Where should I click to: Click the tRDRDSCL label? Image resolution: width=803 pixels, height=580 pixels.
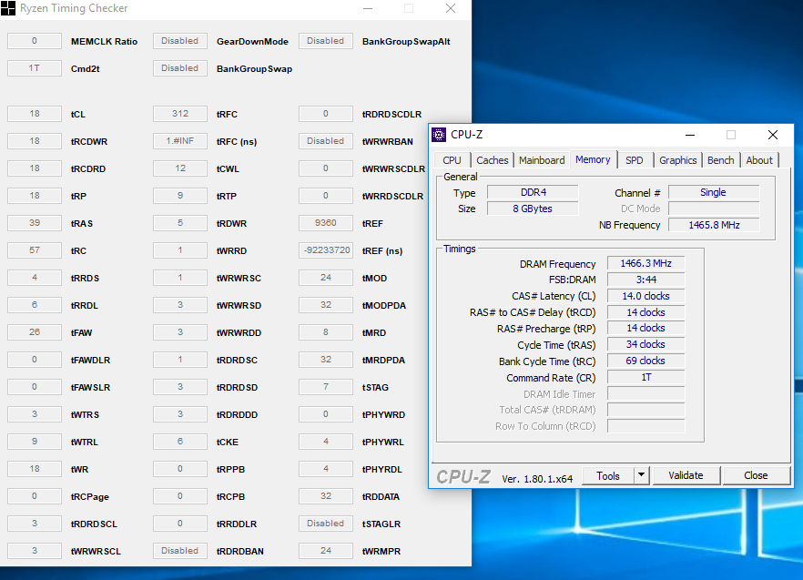pos(94,524)
